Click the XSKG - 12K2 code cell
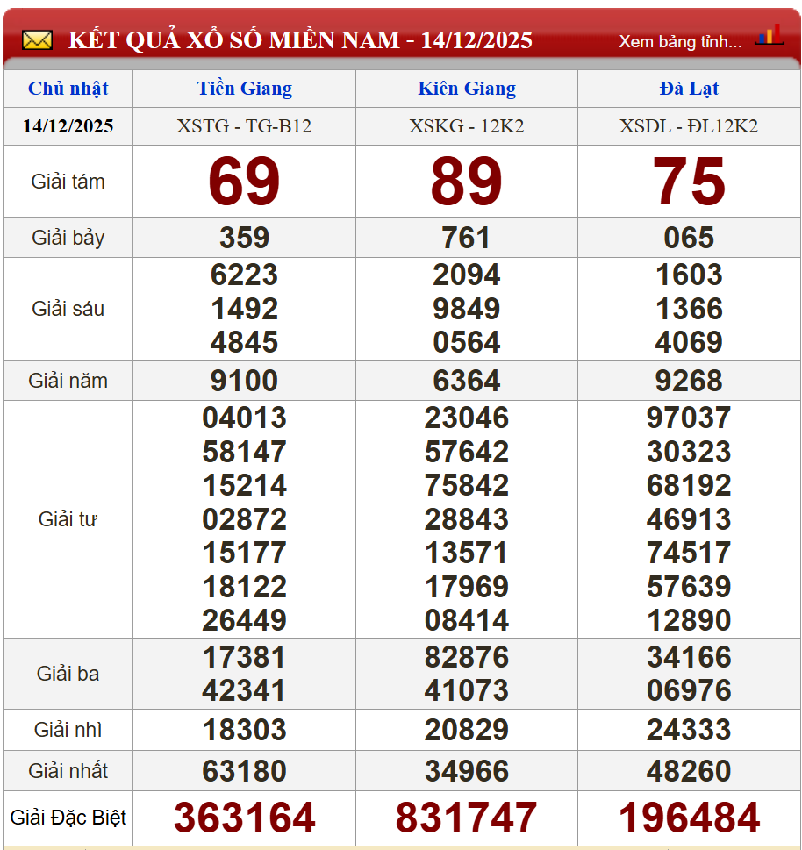Image resolution: width=802 pixels, height=850 pixels. (x=466, y=126)
